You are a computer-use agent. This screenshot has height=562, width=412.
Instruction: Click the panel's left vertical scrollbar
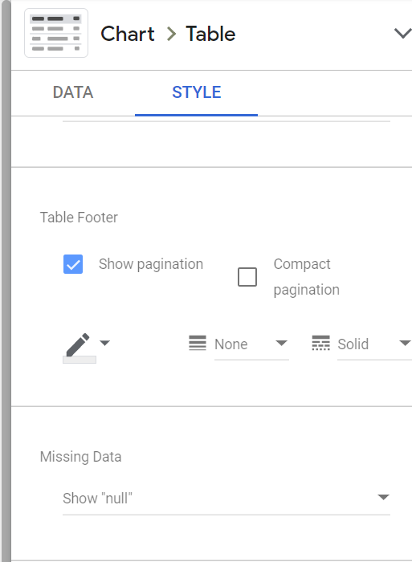(6, 281)
